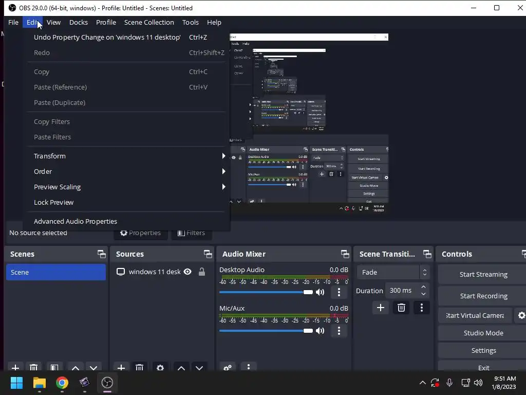
Task: Open source properties gear in Sources toolbar
Action: click(160, 367)
